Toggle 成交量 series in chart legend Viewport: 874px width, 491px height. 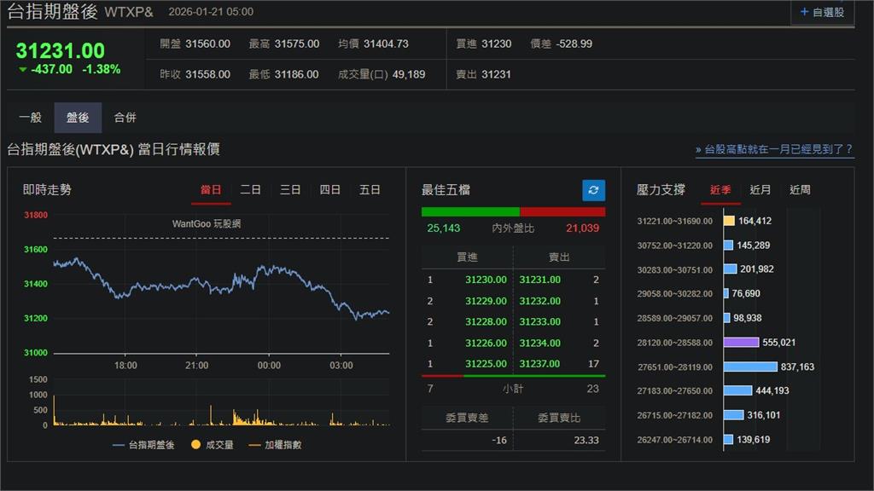point(213,444)
